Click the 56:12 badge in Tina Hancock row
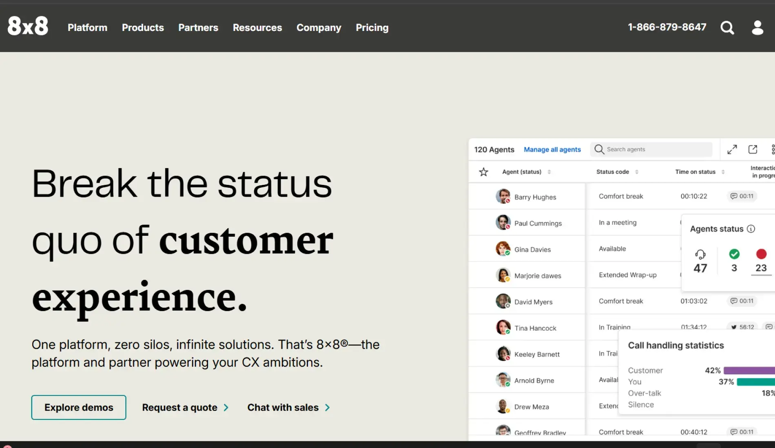Viewport: 775px width, 448px height. [x=742, y=327]
